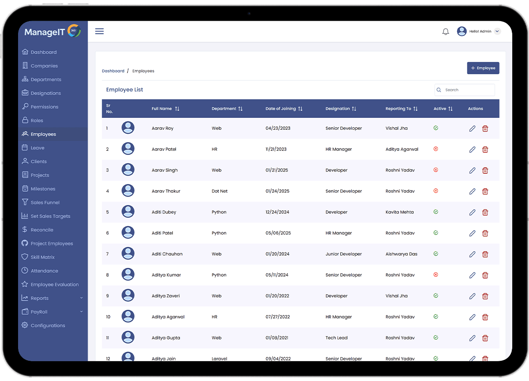Toggle inactive status for Aarav Patel
Screen dimensions: 529x381
tap(436, 149)
